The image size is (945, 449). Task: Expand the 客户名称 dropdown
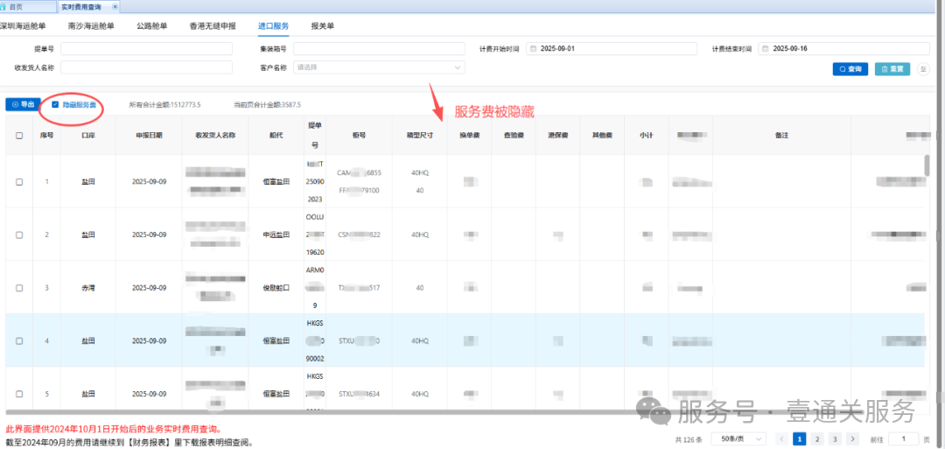pos(378,67)
